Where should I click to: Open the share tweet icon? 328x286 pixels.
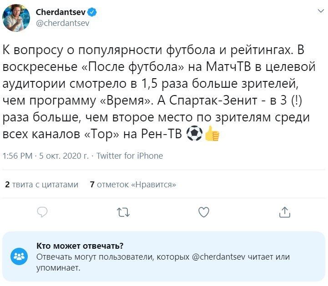[x=284, y=212]
